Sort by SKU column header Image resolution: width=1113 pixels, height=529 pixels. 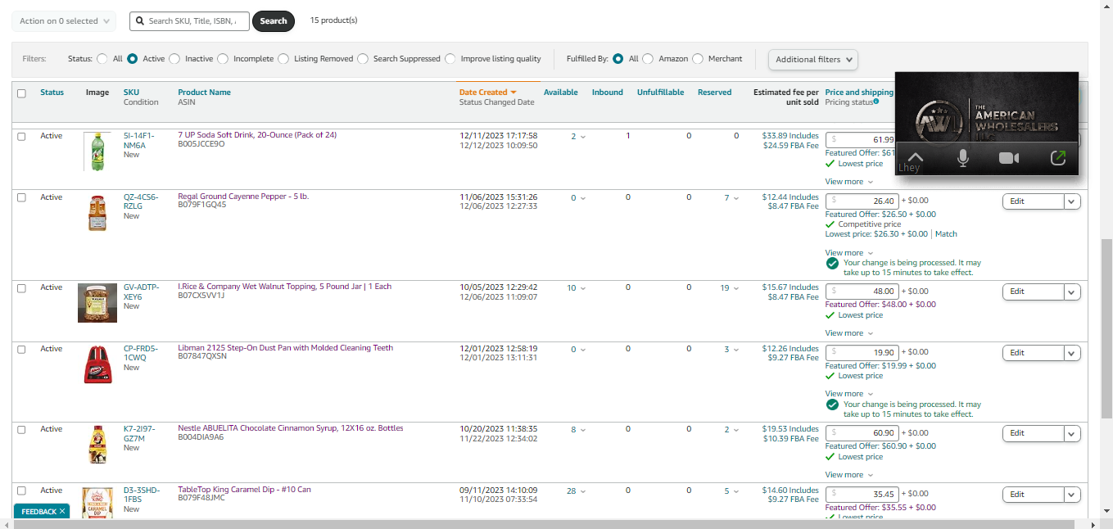131,93
